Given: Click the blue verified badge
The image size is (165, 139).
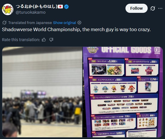Looking at the screenshot, I should (x=66, y=7).
